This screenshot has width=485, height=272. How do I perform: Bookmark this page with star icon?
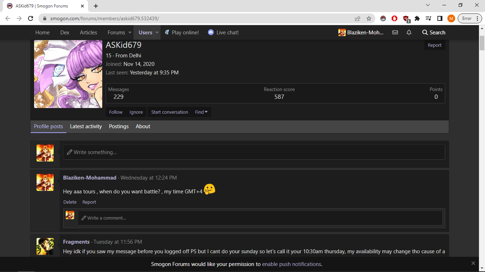pos(369,18)
